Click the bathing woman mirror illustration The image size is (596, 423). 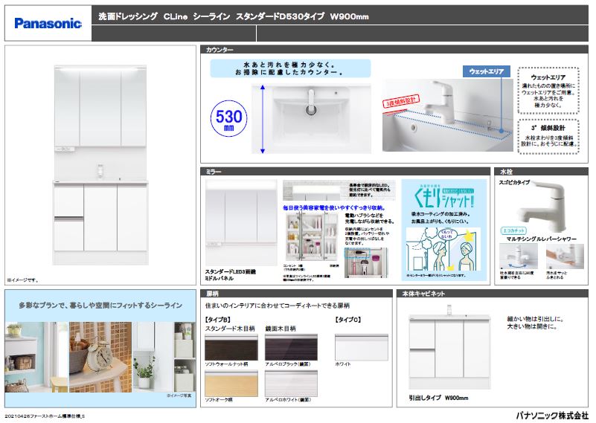click(443, 249)
